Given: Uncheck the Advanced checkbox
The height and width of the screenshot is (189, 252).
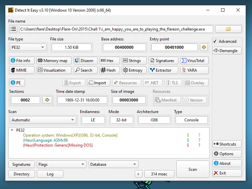Looking at the screenshot, I should tap(215, 41).
